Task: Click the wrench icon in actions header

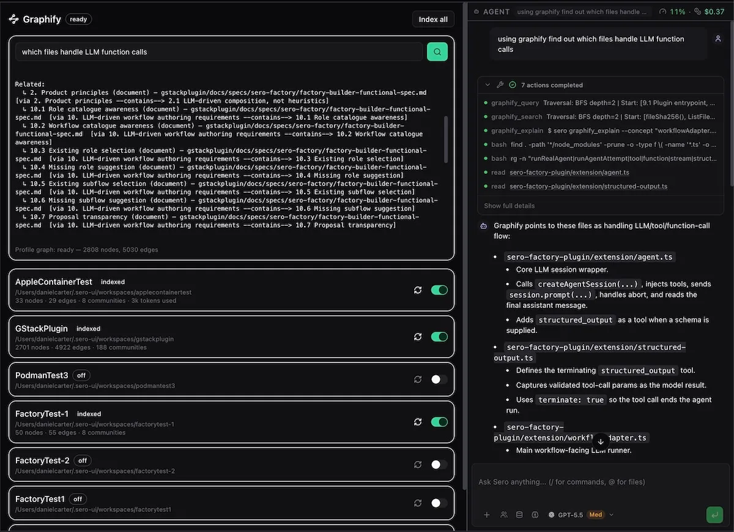Action: pos(500,85)
